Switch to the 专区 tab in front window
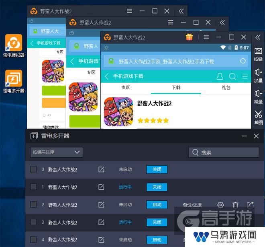Screen dimensions: 265x247 tap(126, 88)
